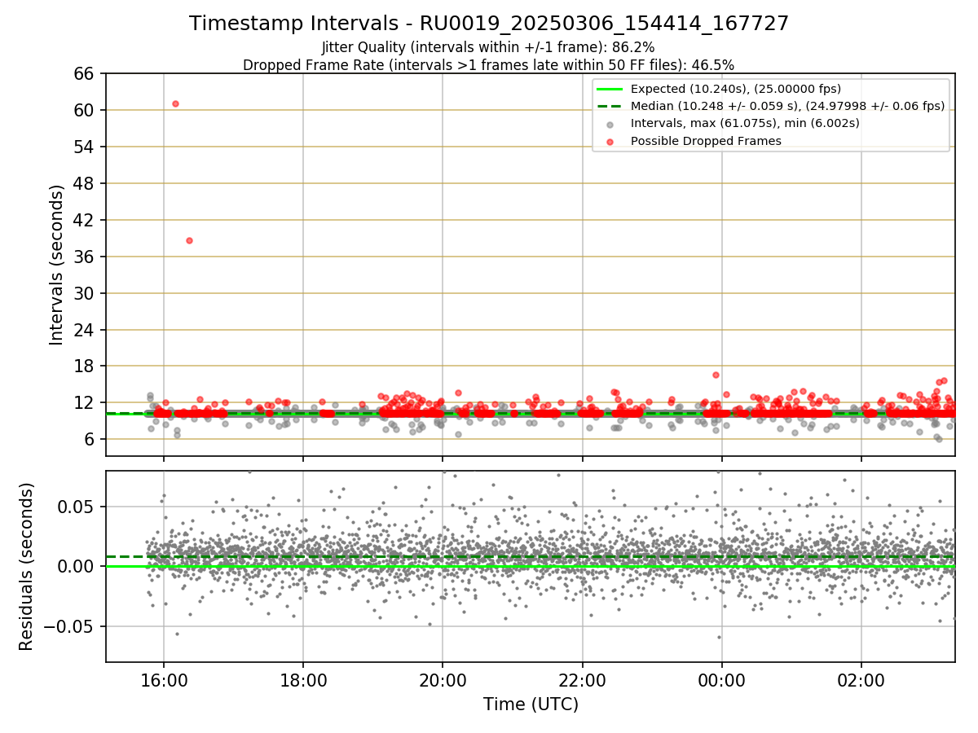Select the x-axis tick label '00:00'
This screenshot has height=733, width=978.
pyautogui.click(x=722, y=679)
